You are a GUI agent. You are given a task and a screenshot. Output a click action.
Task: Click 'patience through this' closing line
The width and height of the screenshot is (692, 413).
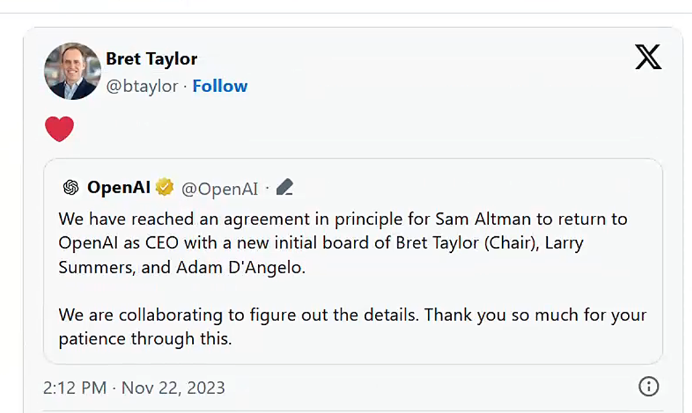[x=145, y=339]
